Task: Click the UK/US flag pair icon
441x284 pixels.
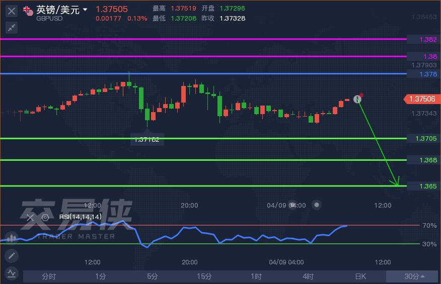Action: tap(28, 10)
